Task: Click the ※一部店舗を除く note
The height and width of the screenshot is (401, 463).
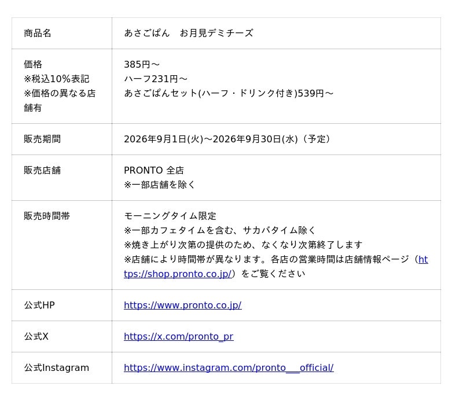Action: [160, 185]
